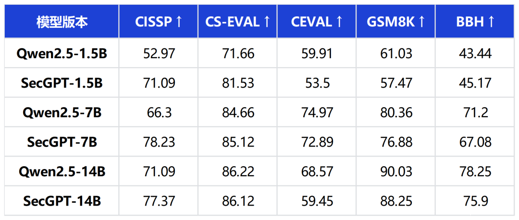This screenshot has width=519, height=220.
Task: Click the SecGPT-14B row label
Action: 62,201
